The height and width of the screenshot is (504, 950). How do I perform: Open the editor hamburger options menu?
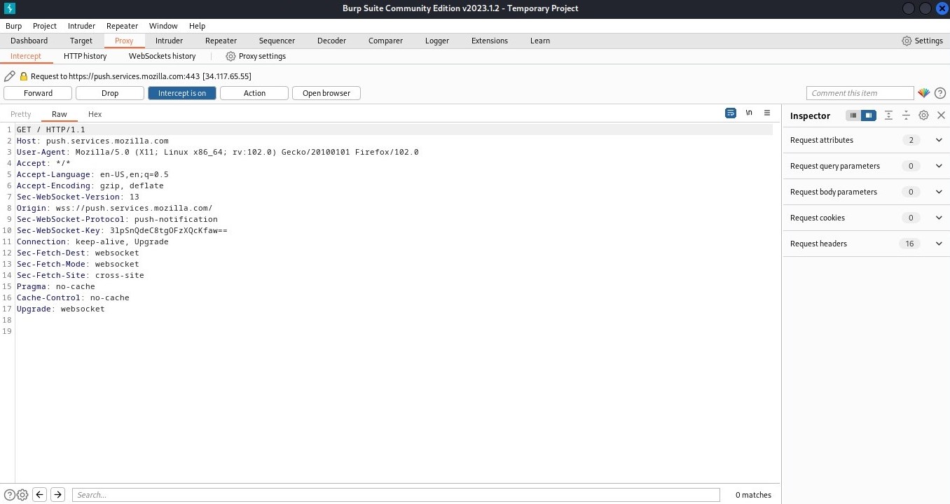(767, 113)
